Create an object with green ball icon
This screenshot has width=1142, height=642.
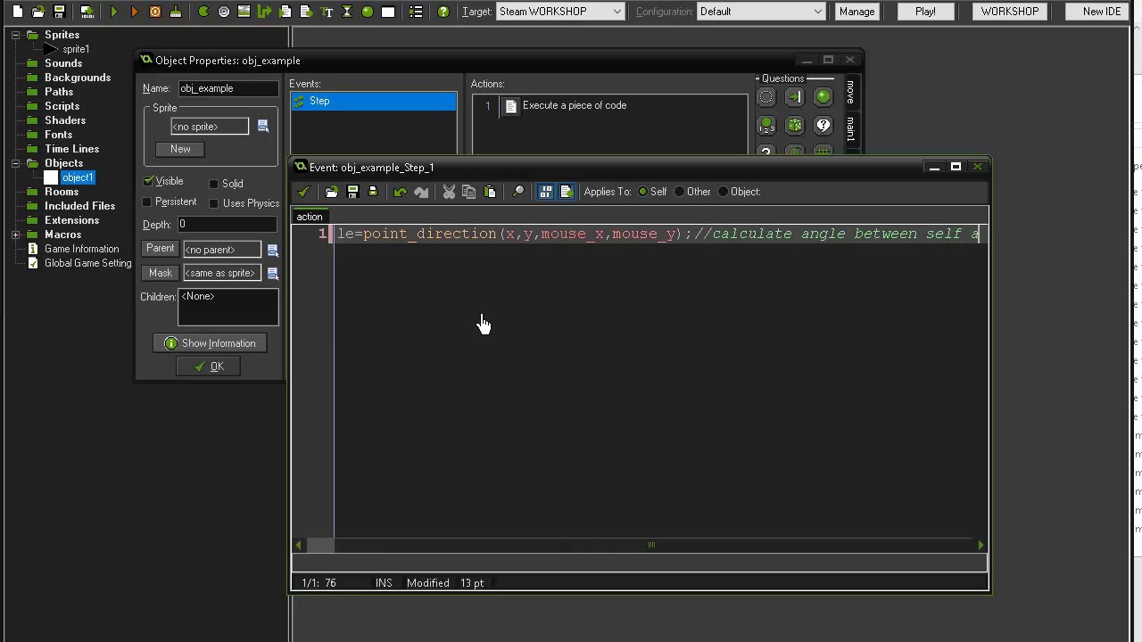368,12
